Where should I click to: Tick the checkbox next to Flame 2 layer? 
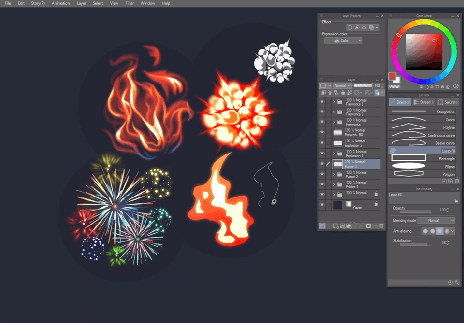[x=329, y=174]
